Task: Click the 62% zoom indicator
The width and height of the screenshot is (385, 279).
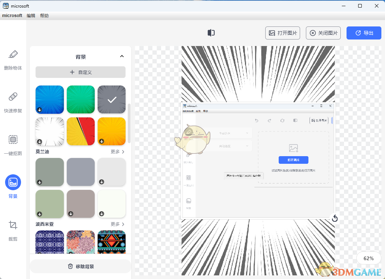Action: pyautogui.click(x=369, y=258)
